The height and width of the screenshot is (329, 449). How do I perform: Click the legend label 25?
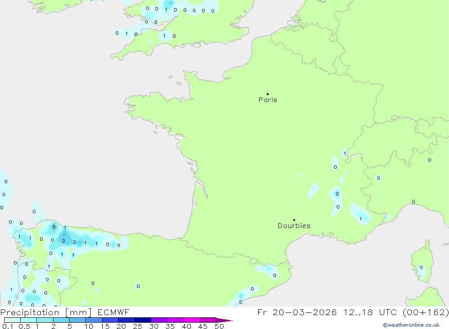click(x=137, y=326)
